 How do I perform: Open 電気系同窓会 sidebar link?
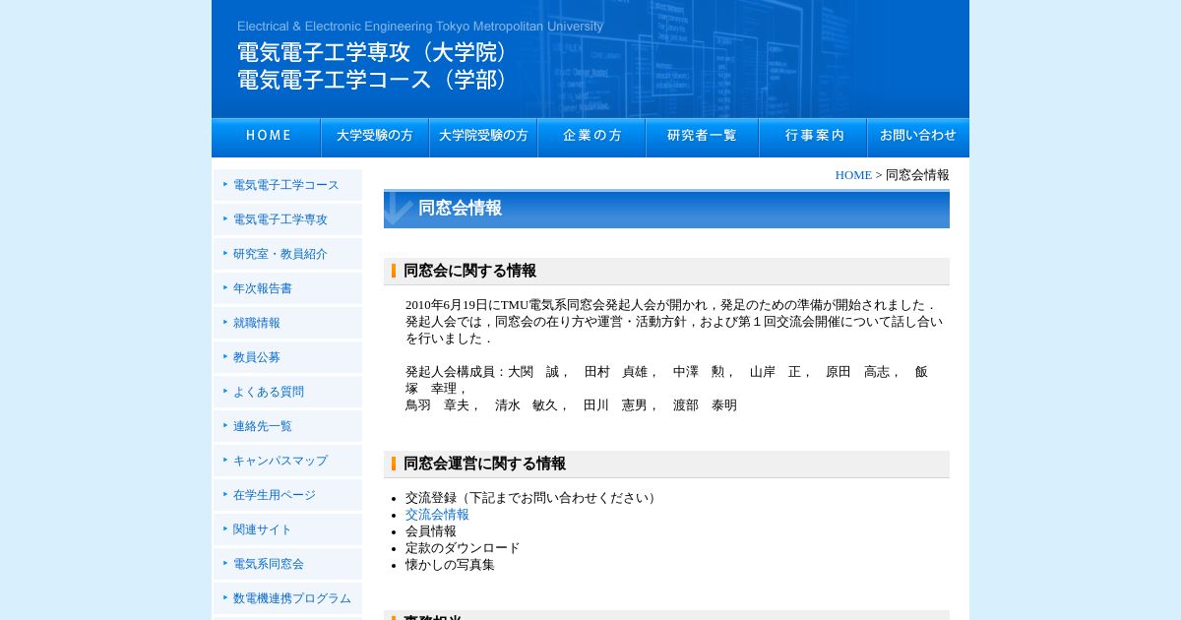(x=287, y=564)
